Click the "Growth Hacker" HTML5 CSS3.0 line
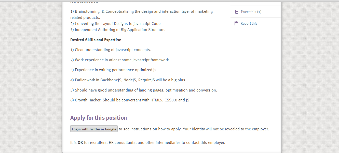 point(130,100)
